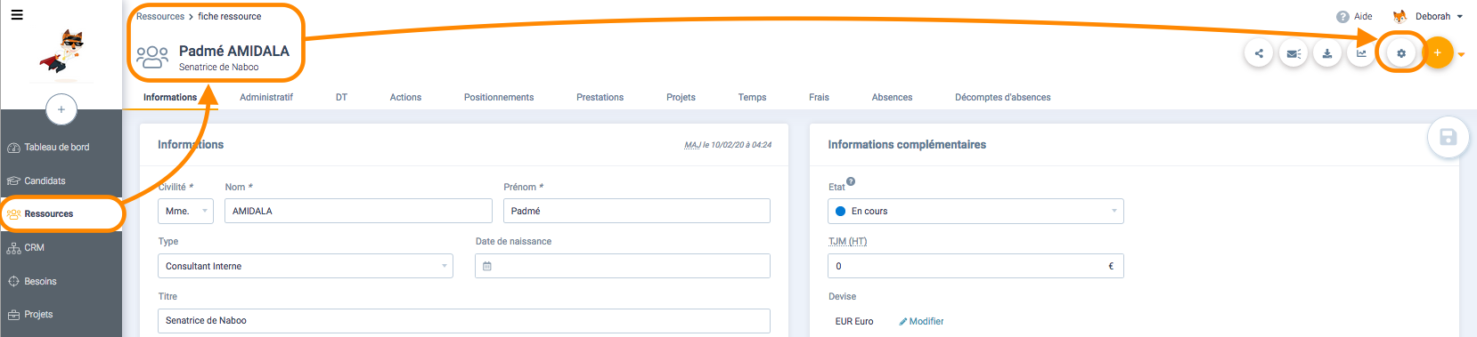
Task: Click the TJM (HT) amount field
Action: coord(975,266)
